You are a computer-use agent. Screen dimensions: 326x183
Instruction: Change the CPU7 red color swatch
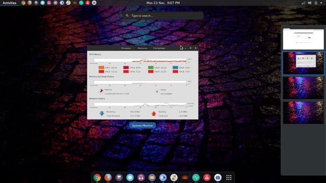coord(151,72)
